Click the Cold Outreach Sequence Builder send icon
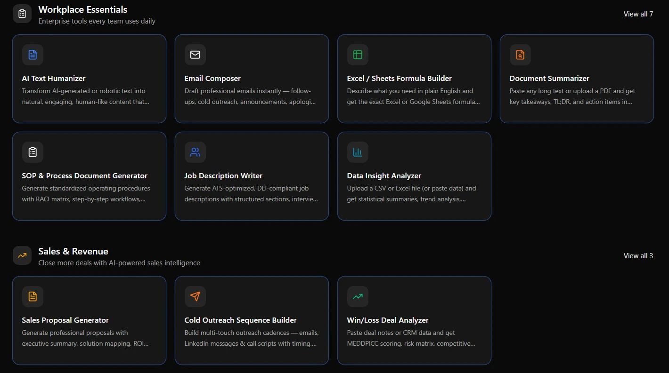 coord(195,296)
